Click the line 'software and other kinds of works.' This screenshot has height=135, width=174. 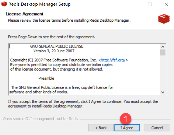click(39, 92)
